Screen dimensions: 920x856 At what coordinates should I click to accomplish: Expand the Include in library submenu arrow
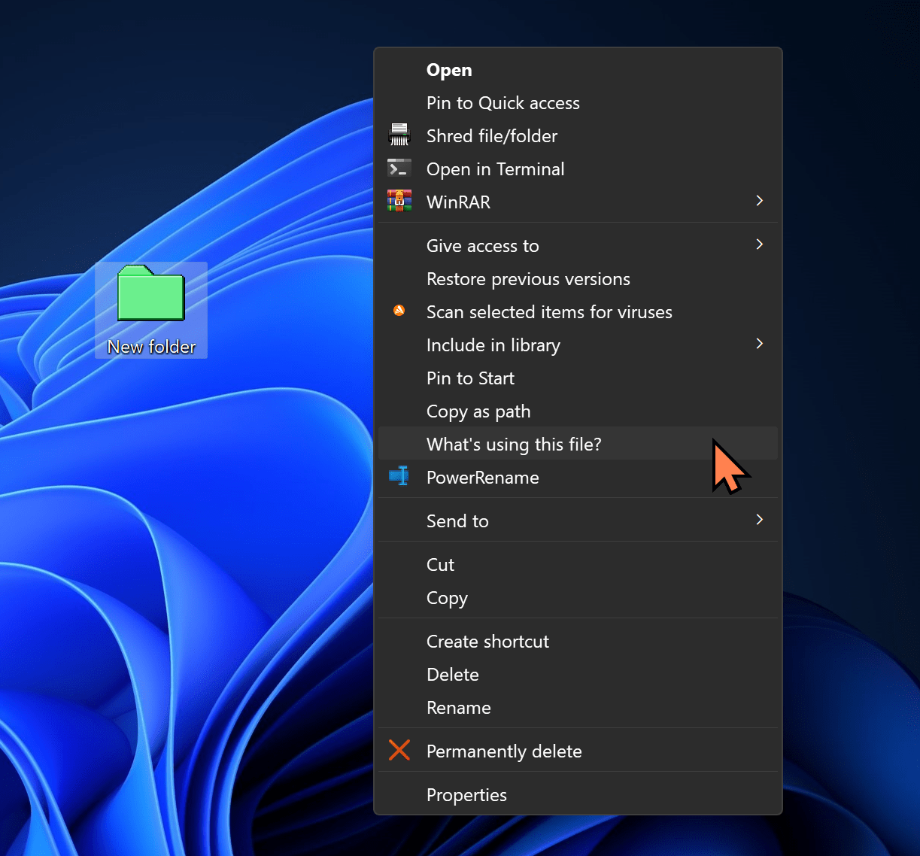tap(759, 344)
